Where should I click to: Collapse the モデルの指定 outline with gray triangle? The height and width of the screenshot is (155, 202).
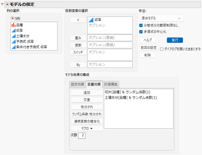pos(2,4)
